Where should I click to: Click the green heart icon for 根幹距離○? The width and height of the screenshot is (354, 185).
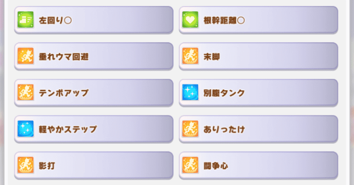(x=190, y=20)
